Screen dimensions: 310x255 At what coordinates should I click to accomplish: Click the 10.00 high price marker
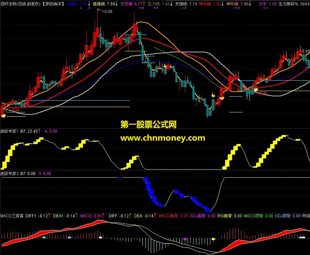click(x=107, y=12)
